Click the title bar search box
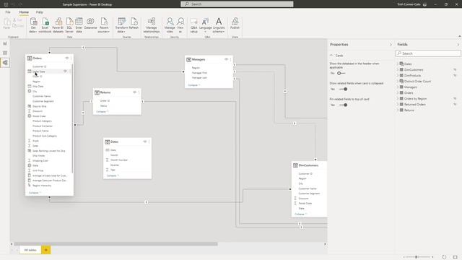 [237, 4]
